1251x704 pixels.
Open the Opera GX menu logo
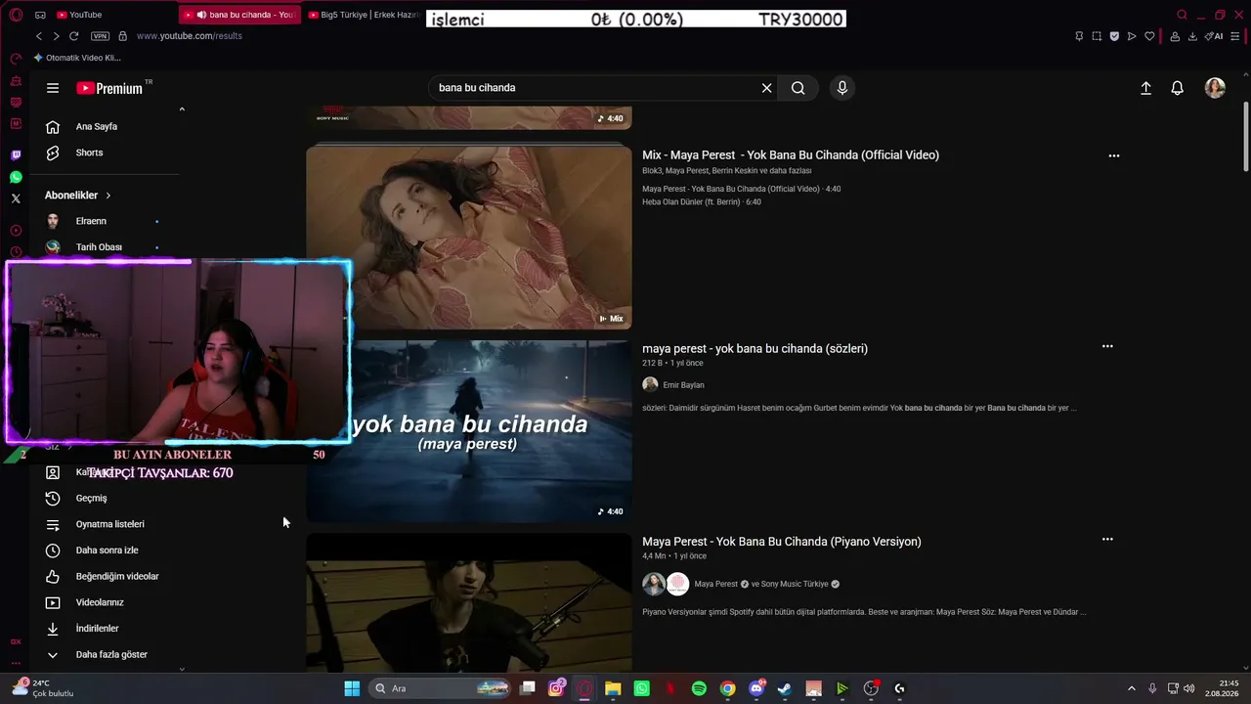(x=16, y=15)
